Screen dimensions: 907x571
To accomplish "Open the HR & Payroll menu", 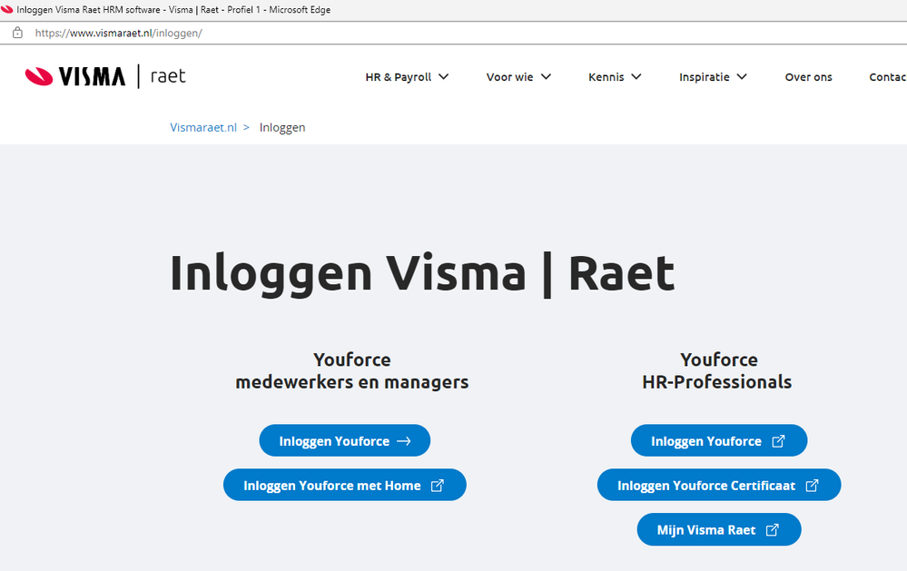I will tap(407, 77).
